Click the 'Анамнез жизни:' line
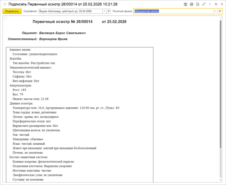This screenshot has height=185, width=226. tap(20, 50)
